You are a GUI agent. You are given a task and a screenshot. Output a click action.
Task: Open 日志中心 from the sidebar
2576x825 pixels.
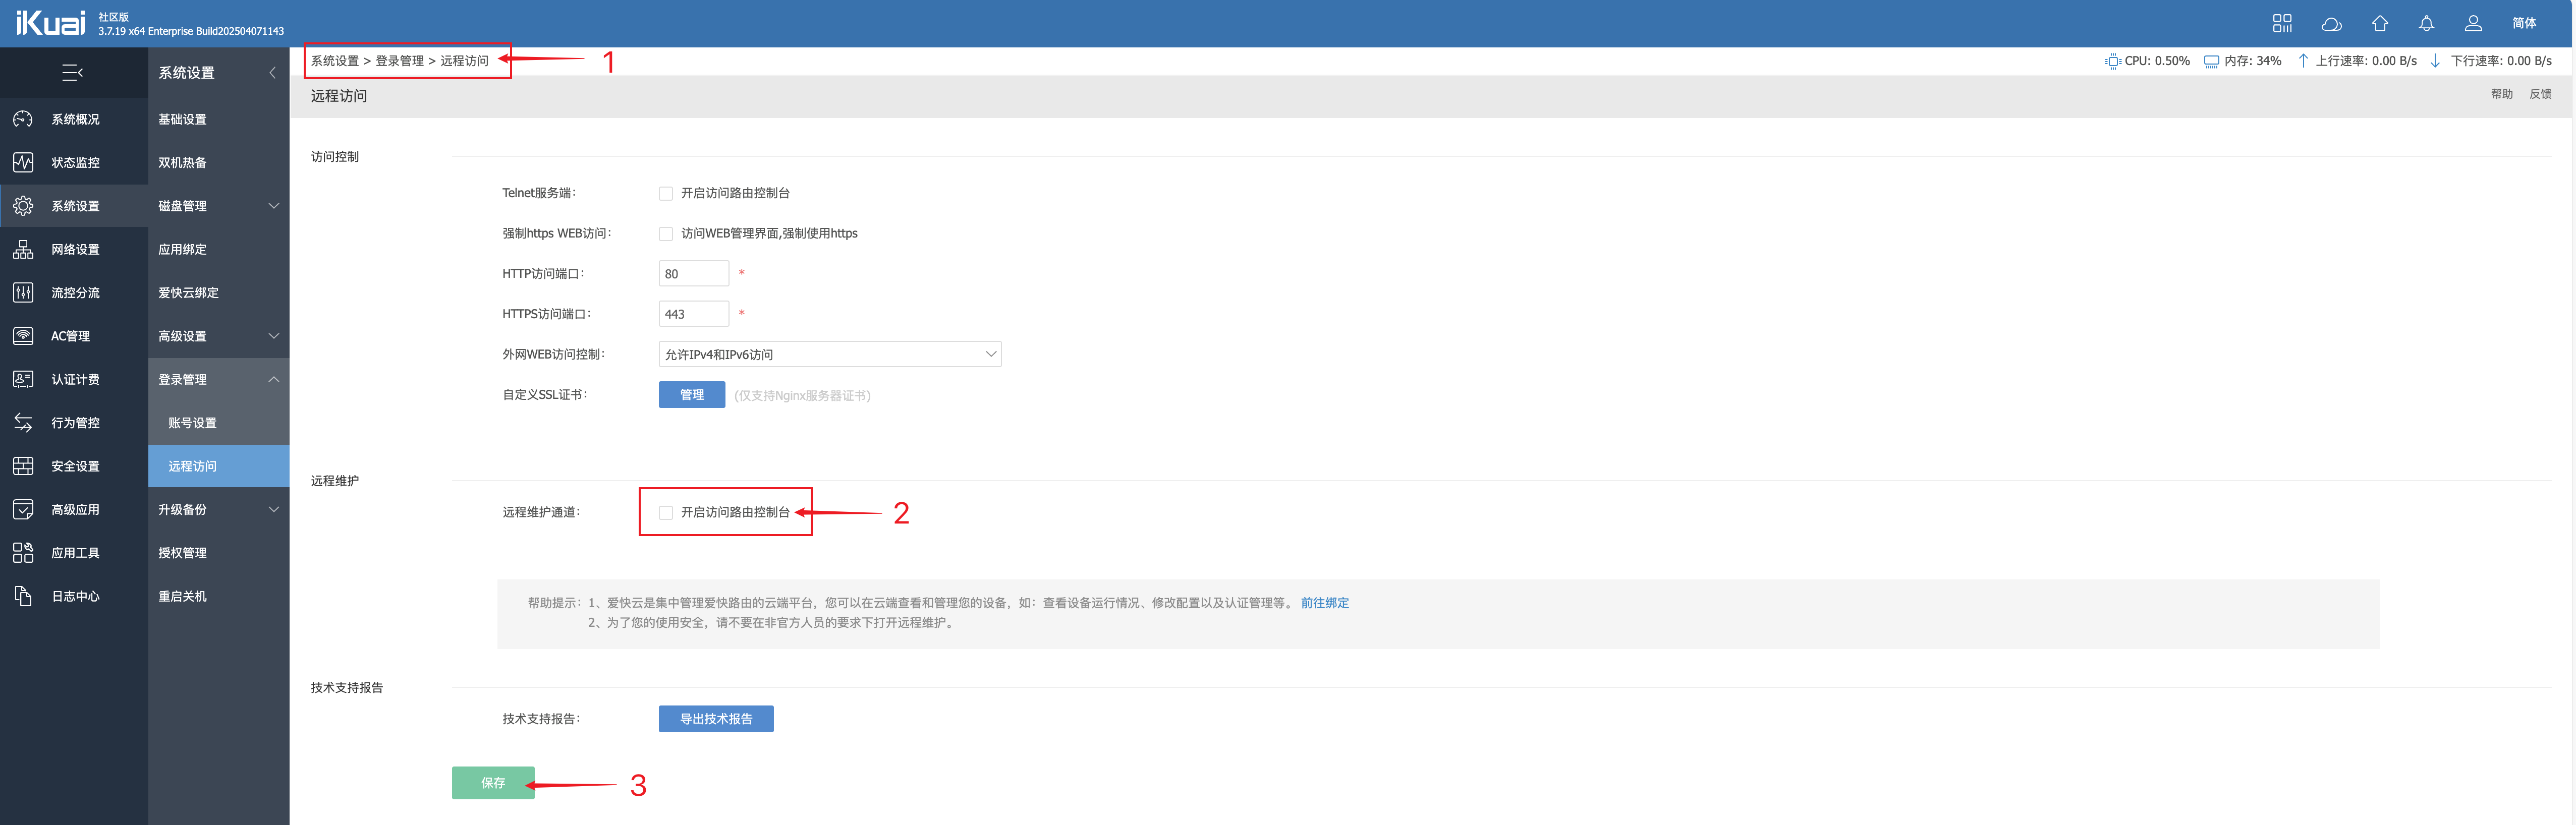pyautogui.click(x=74, y=595)
